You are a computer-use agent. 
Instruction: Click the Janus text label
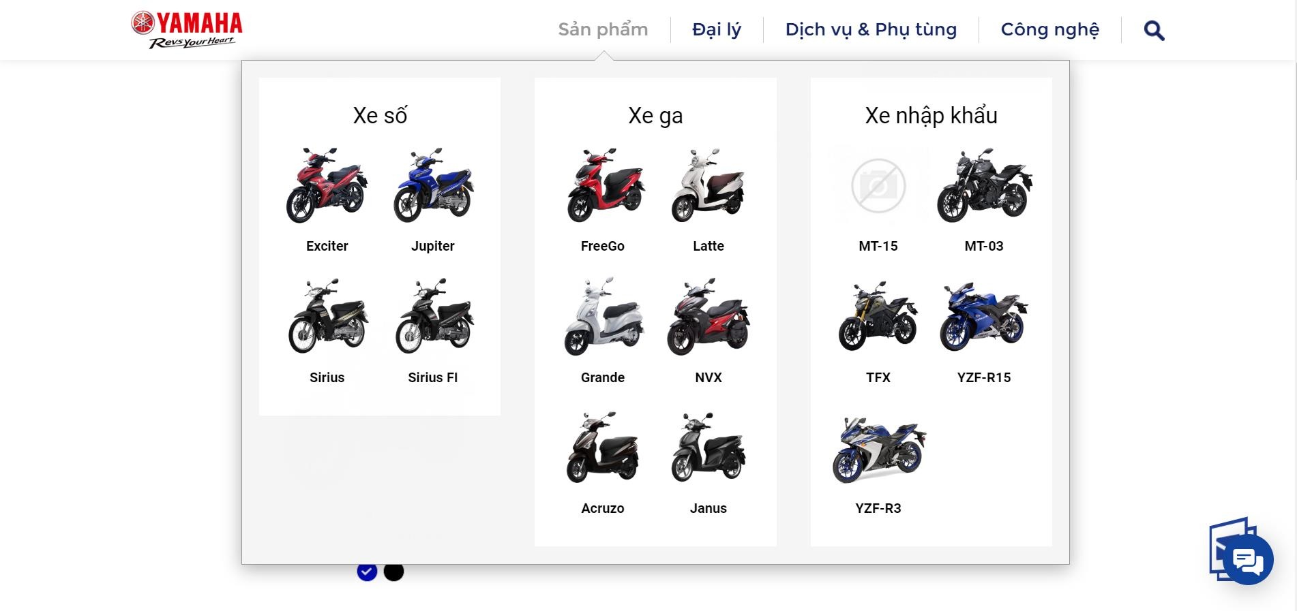(x=709, y=508)
